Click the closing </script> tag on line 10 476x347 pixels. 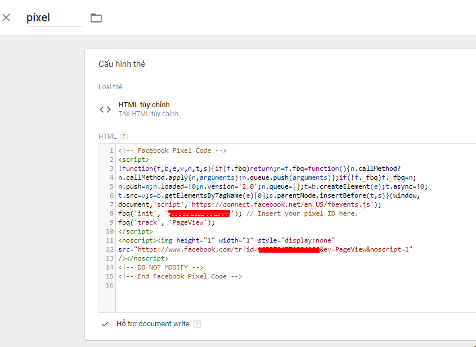(x=136, y=231)
